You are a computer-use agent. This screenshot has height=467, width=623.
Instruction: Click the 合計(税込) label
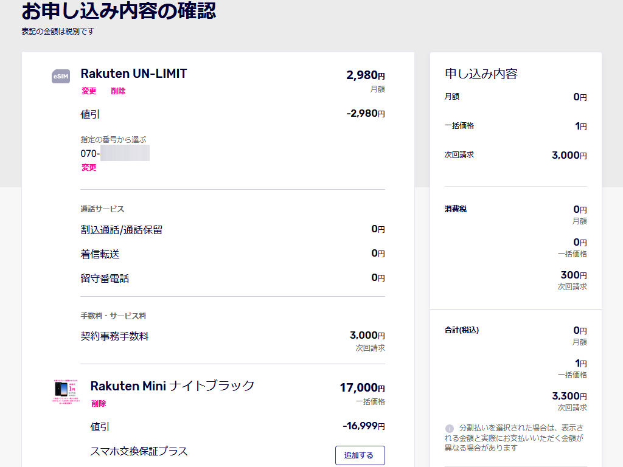point(462,330)
